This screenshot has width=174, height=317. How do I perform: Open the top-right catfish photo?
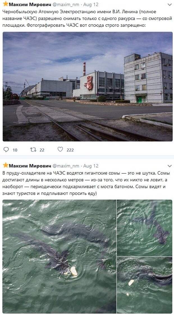point(145,228)
